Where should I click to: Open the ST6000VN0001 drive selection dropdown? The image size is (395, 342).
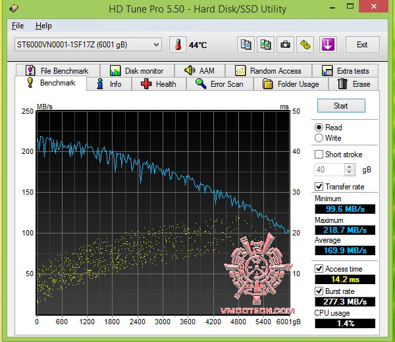pyautogui.click(x=88, y=45)
